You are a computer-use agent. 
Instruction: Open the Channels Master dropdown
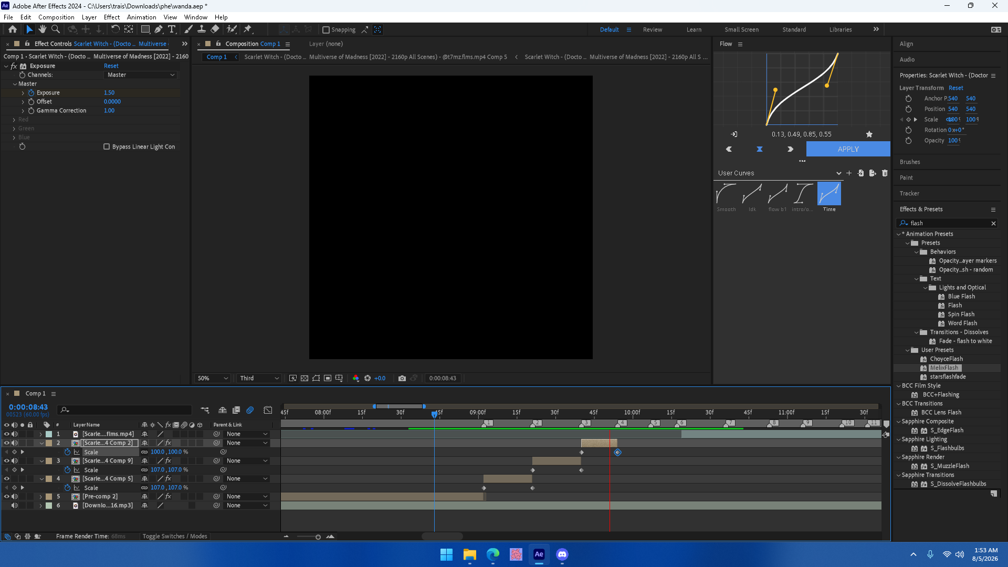pos(141,75)
